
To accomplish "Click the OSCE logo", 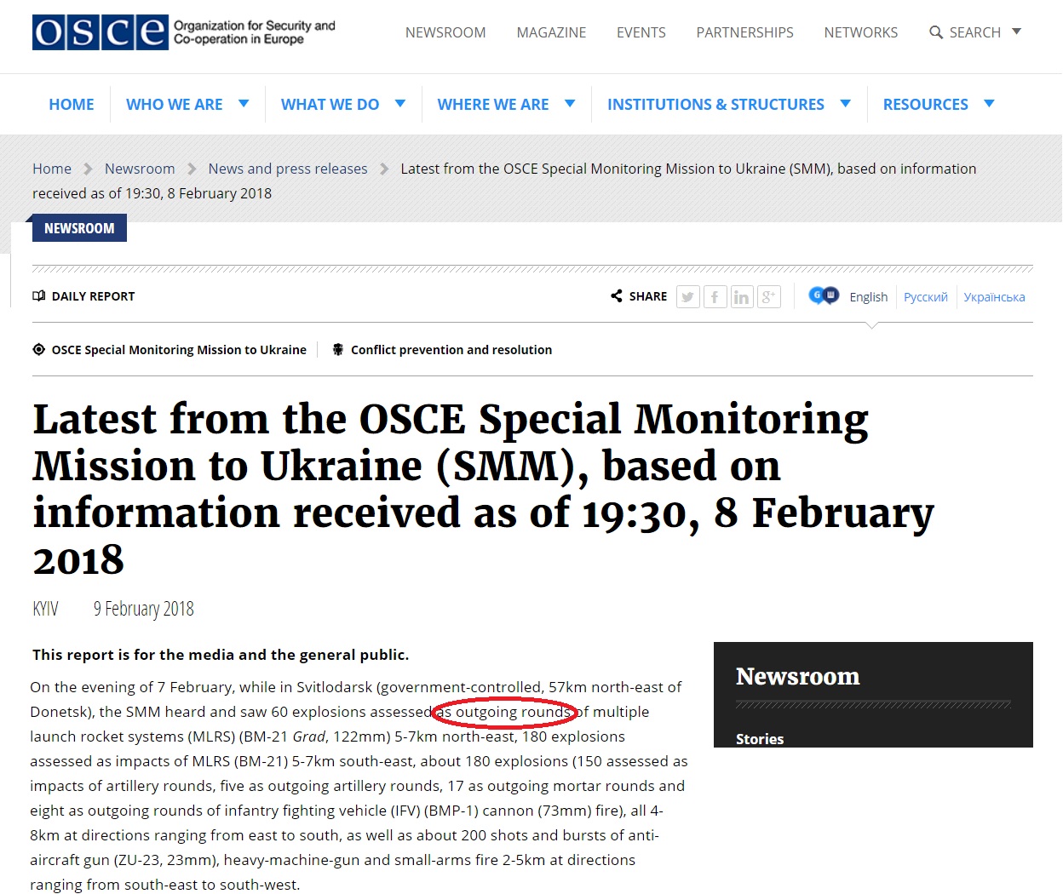I will click(100, 32).
